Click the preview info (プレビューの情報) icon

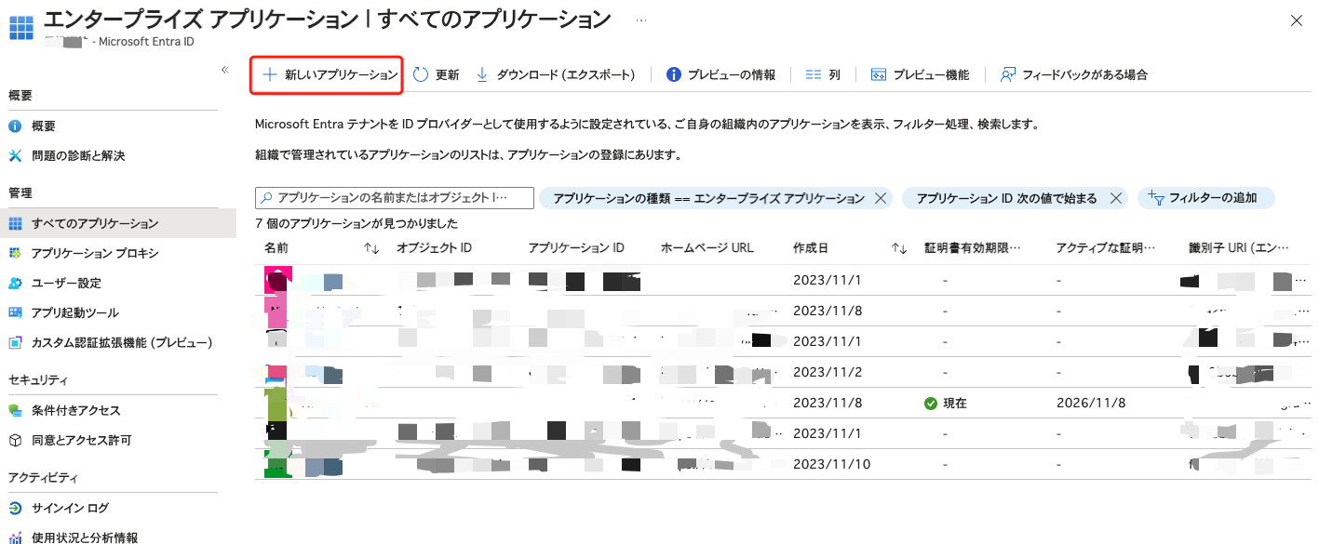click(x=674, y=74)
